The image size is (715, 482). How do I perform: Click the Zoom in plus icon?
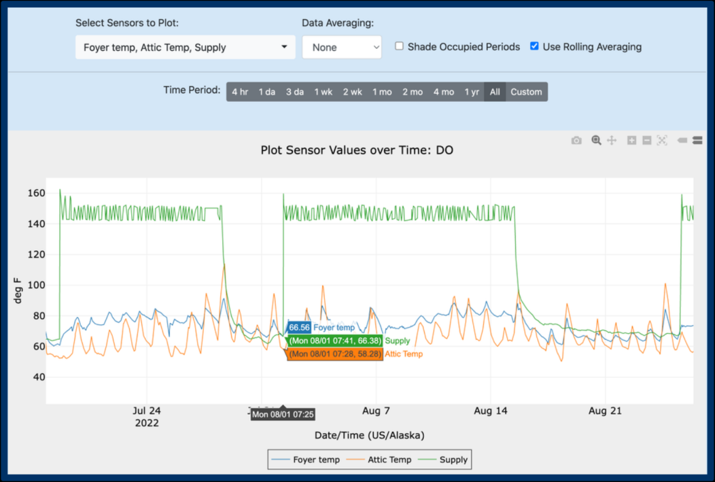pyautogui.click(x=631, y=141)
